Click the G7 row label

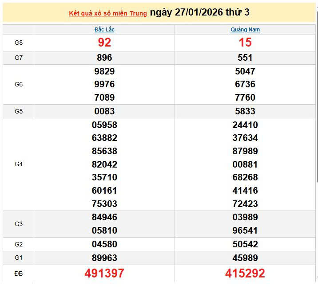click(x=19, y=58)
